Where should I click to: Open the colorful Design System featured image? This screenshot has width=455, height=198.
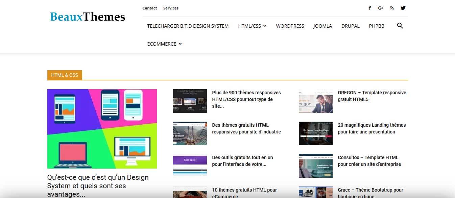pos(102,129)
